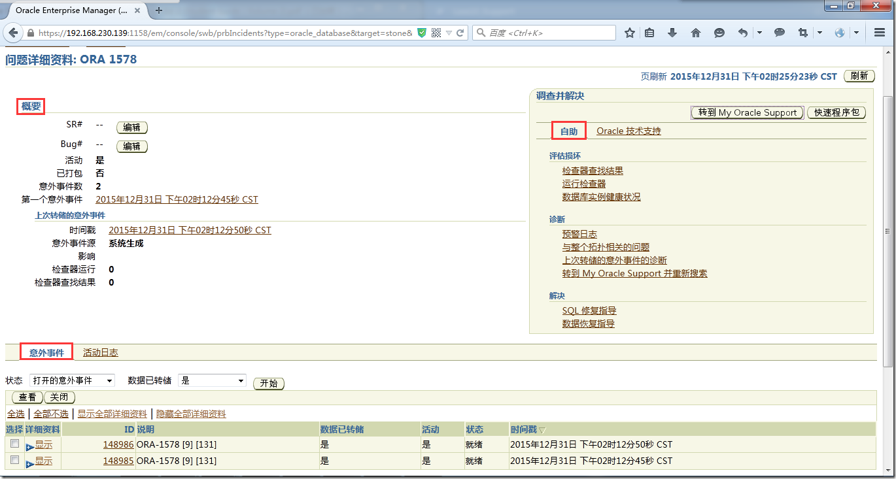The image size is (896, 479).
Task: Open the SQL 修复指导 link
Action: (589, 310)
